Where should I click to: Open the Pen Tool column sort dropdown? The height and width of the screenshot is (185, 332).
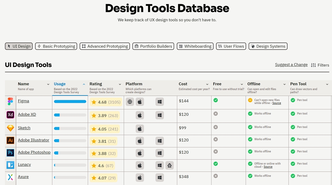[x=327, y=84]
